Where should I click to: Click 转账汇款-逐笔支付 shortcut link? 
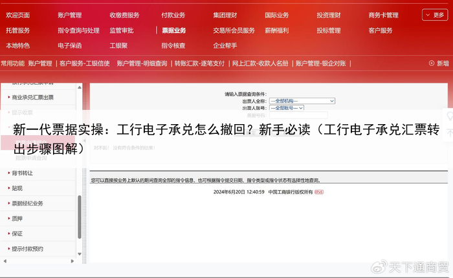199,63
